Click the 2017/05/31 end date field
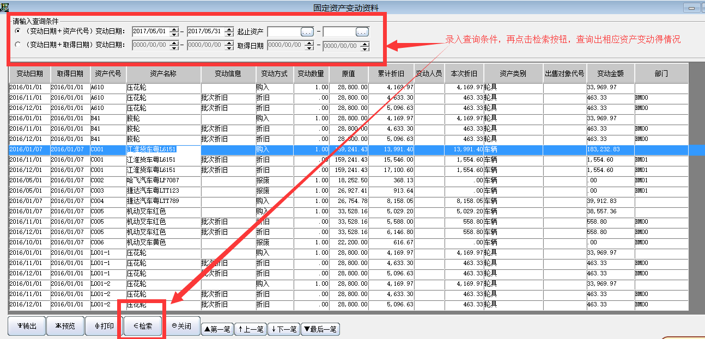Viewport: 705px width, 339px height. point(205,32)
